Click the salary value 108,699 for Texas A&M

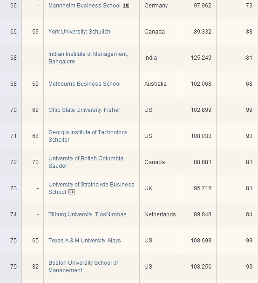click(201, 241)
